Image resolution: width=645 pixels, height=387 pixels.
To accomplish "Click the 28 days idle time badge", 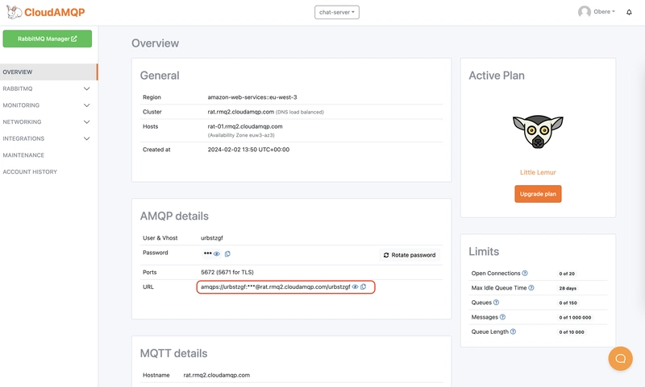I will click(x=568, y=288).
